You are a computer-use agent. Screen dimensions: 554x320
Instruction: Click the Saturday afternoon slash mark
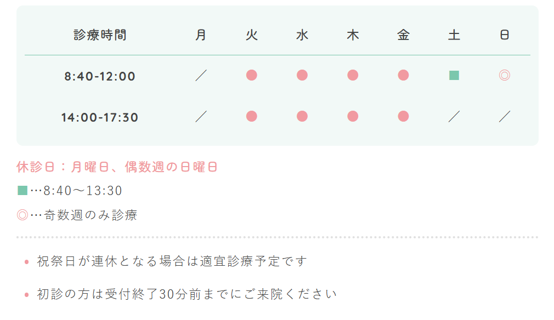[x=454, y=116]
